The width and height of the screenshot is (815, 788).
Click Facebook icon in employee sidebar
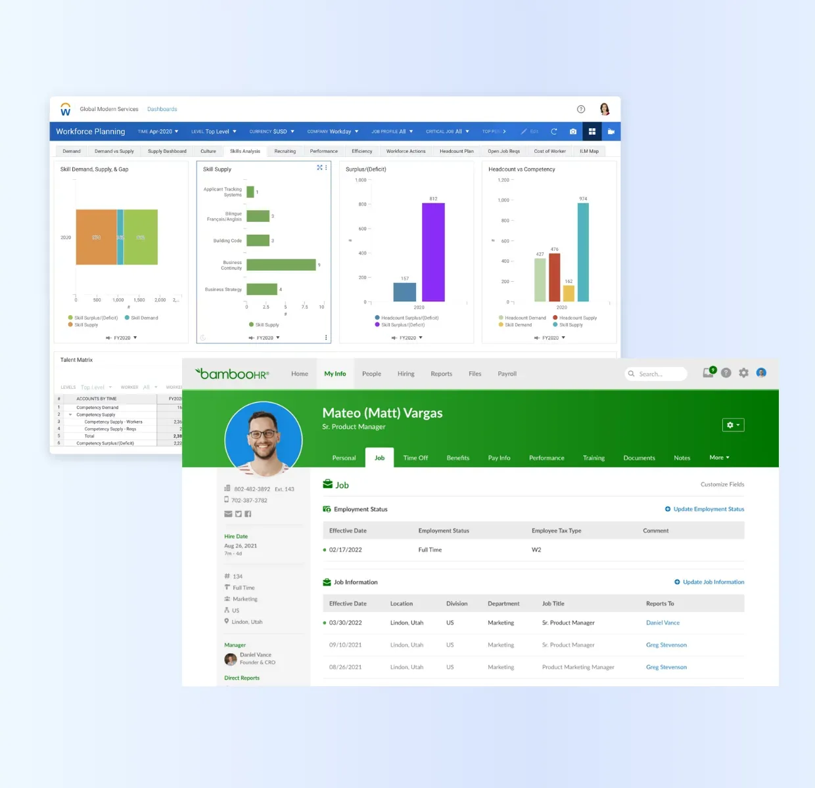(248, 514)
